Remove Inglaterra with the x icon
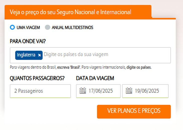This screenshot has width=183, height=130. coord(39,55)
